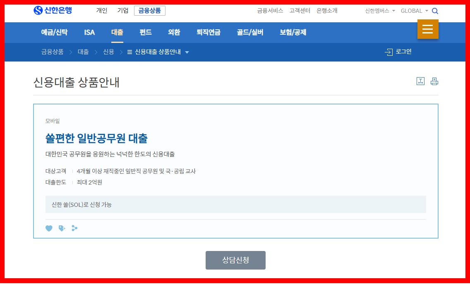Open the 골드/실버 tab
470x284 pixels.
(250, 32)
